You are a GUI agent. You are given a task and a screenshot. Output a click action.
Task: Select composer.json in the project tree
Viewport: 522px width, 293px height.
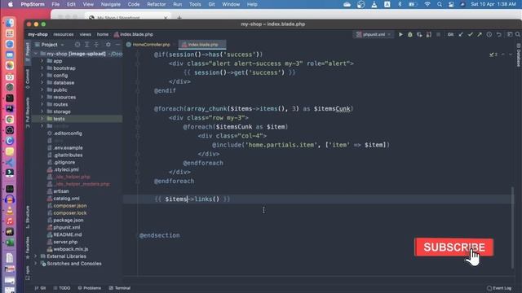click(x=70, y=206)
